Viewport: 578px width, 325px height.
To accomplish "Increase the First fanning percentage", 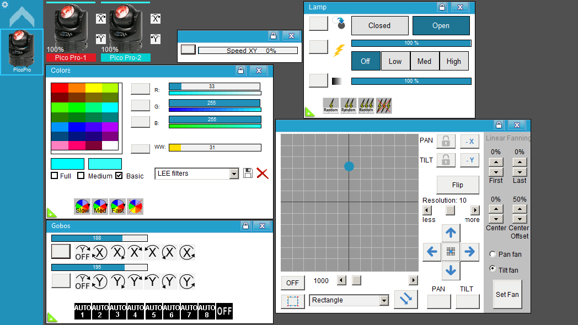I will (x=496, y=162).
